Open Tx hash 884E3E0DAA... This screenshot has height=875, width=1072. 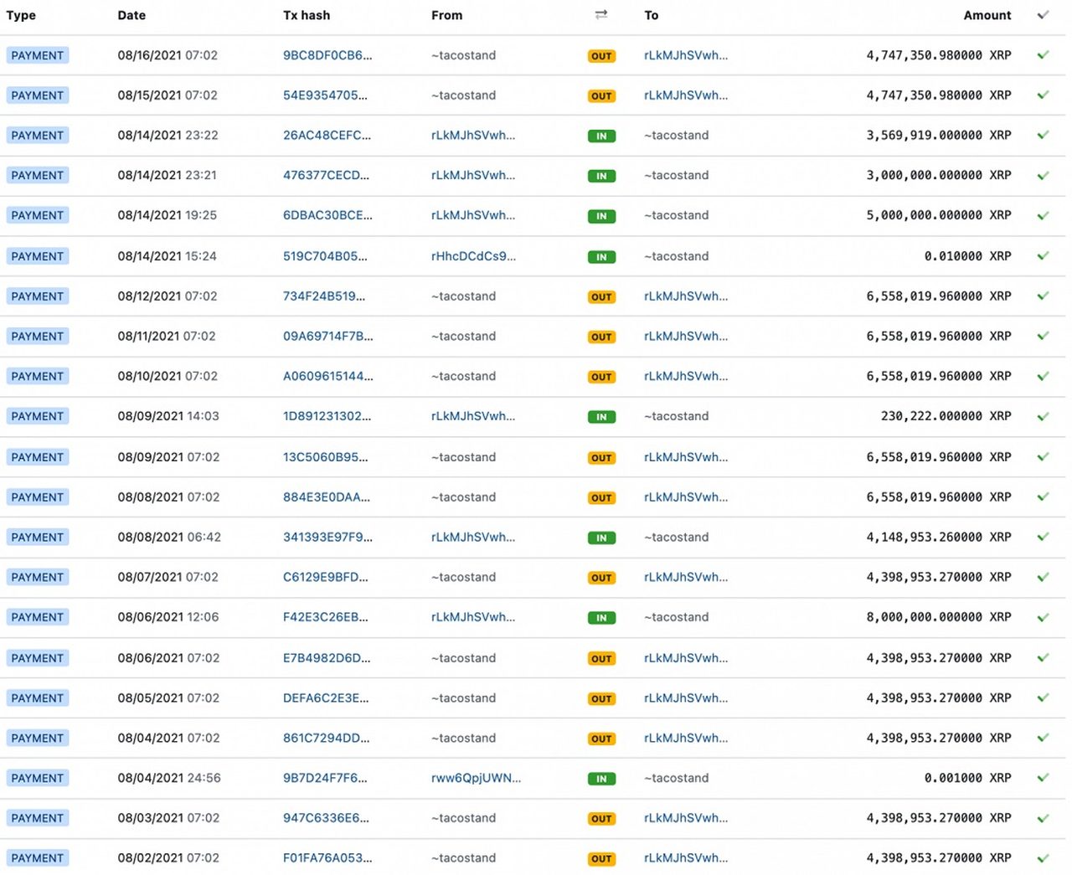click(x=327, y=497)
